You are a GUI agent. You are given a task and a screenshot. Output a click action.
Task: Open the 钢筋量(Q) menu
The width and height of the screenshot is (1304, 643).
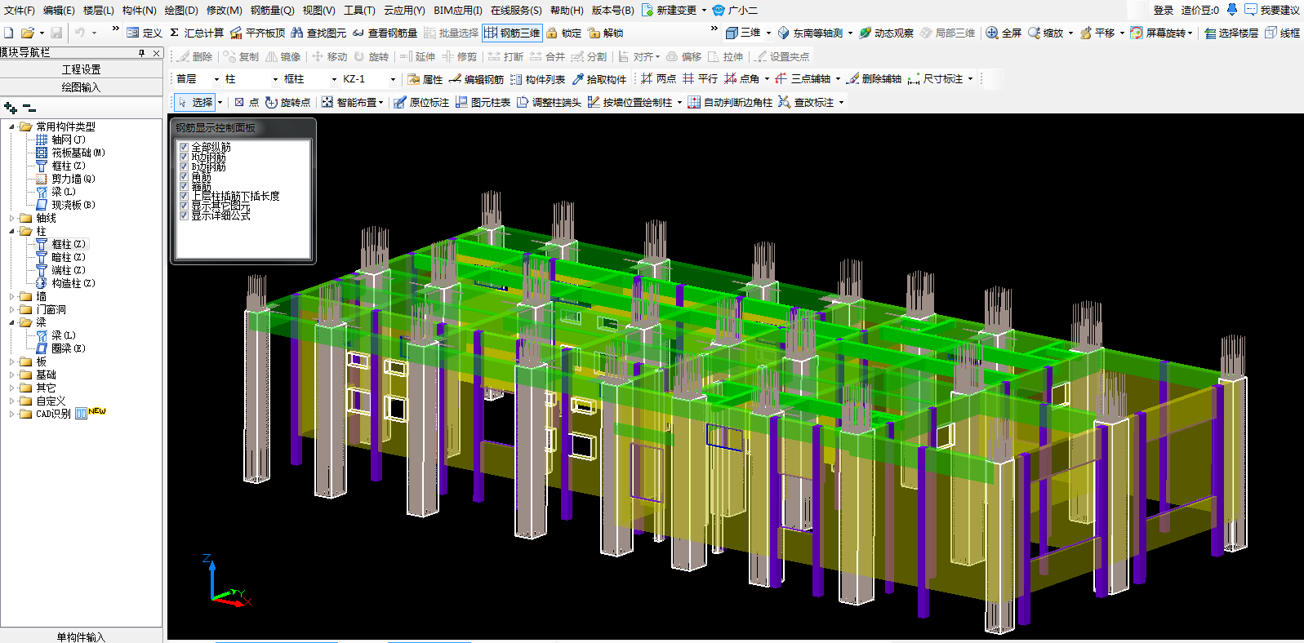click(x=272, y=10)
